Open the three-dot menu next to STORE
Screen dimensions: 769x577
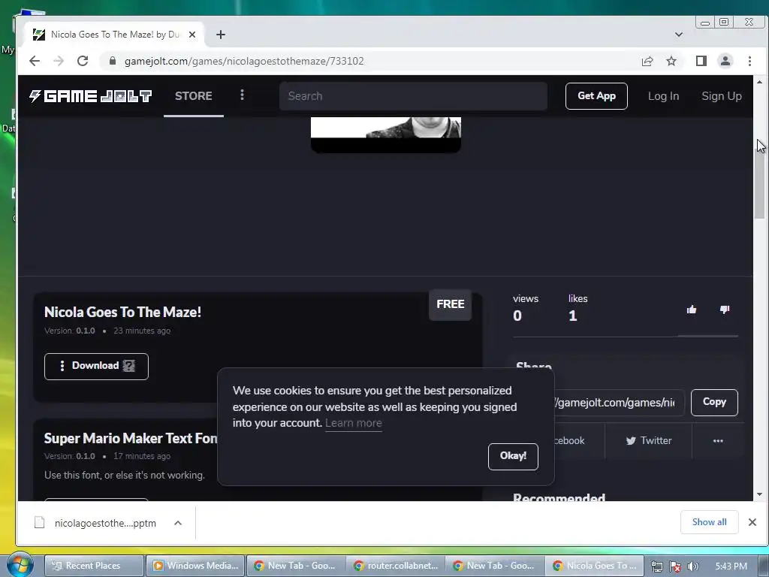pos(242,95)
